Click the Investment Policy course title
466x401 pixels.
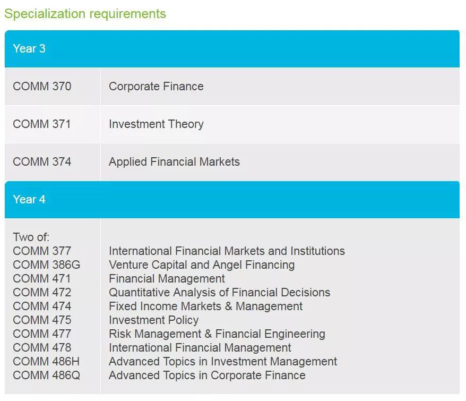(x=153, y=320)
